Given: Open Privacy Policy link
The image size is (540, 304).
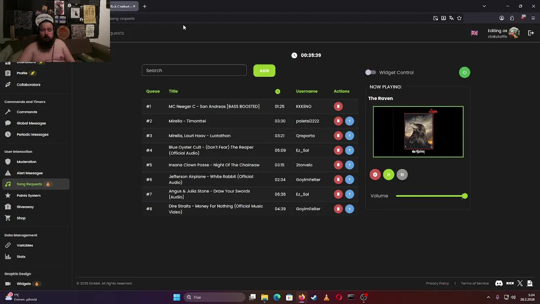Looking at the screenshot, I should click(437, 283).
